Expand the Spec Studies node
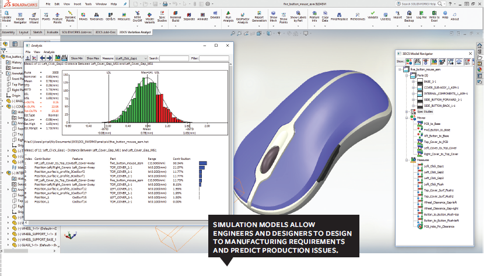Image resolution: width=486 pixels, height=276 pixels. coord(407,111)
